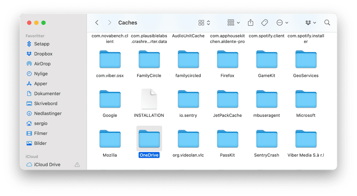Select the mbuseragent folder icon
Image resolution: width=357 pixels, height=196 pixels.
point(267,99)
